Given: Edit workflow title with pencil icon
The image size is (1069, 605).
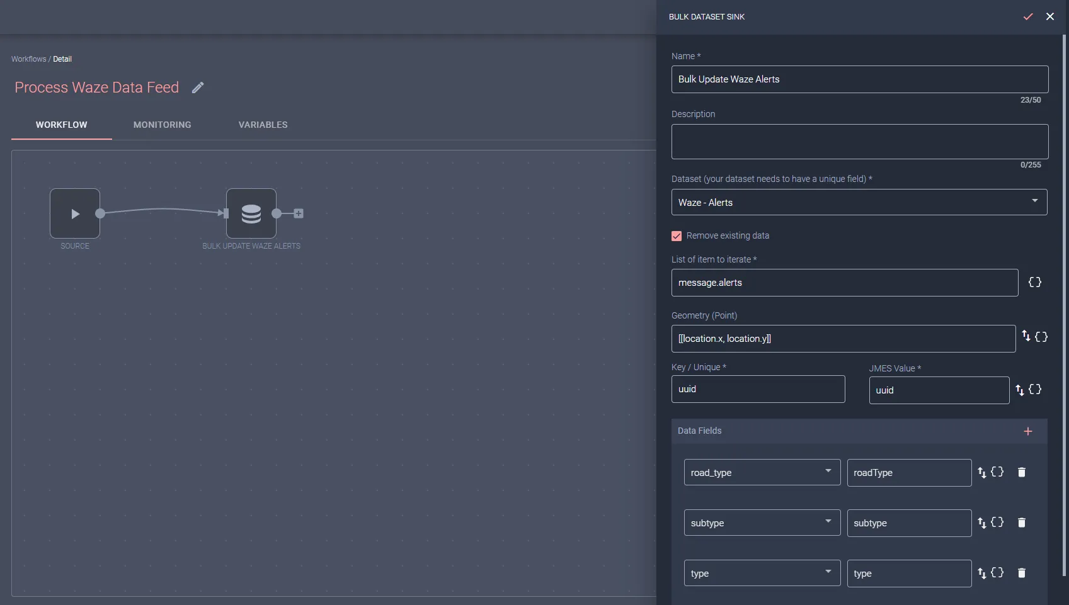Looking at the screenshot, I should click(198, 88).
